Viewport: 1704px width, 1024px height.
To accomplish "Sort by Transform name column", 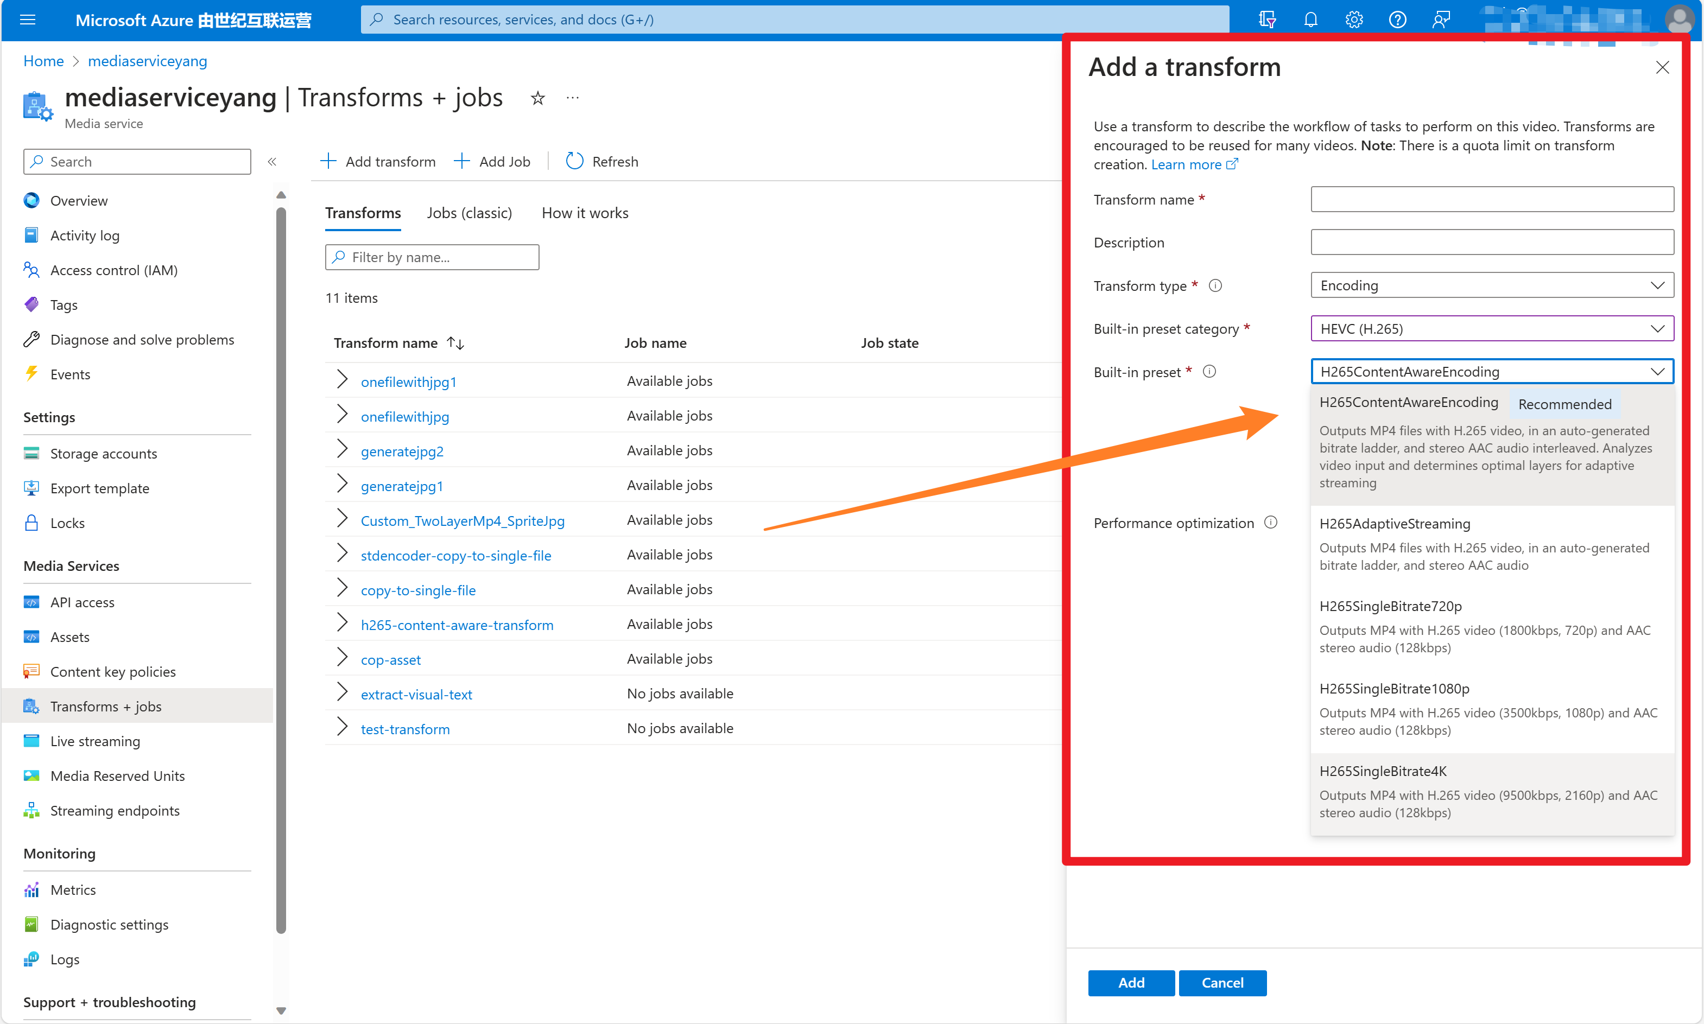I will click(x=455, y=343).
